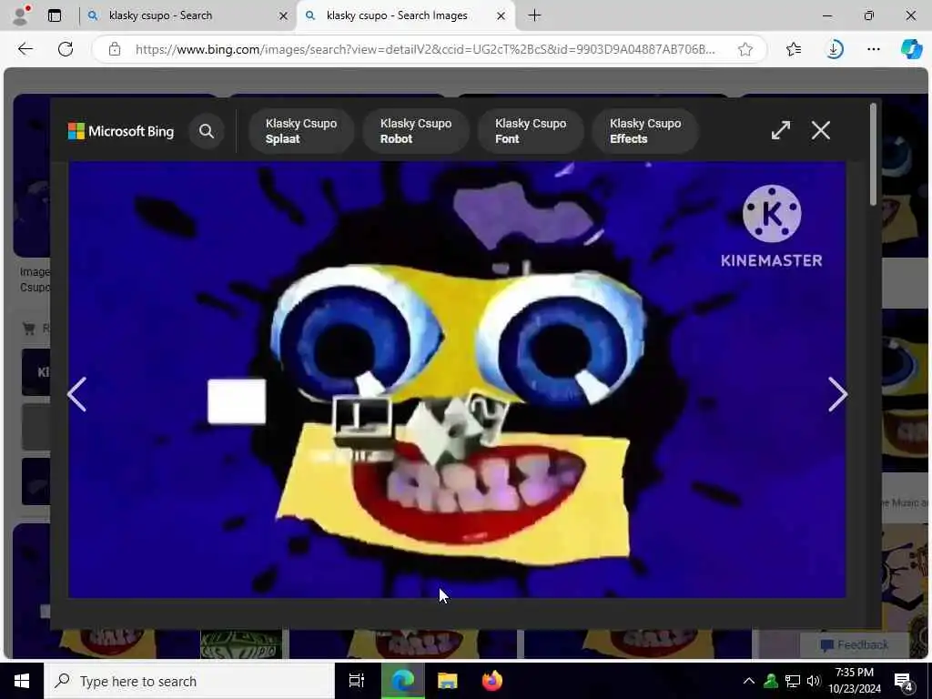The height and width of the screenshot is (699, 932).
Task: Click the main Klasky Csupo image
Action: click(457, 380)
